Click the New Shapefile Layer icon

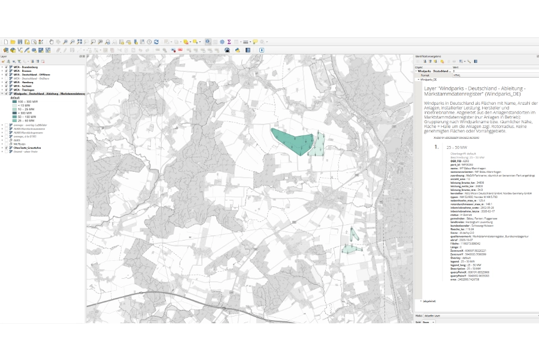(20, 50)
